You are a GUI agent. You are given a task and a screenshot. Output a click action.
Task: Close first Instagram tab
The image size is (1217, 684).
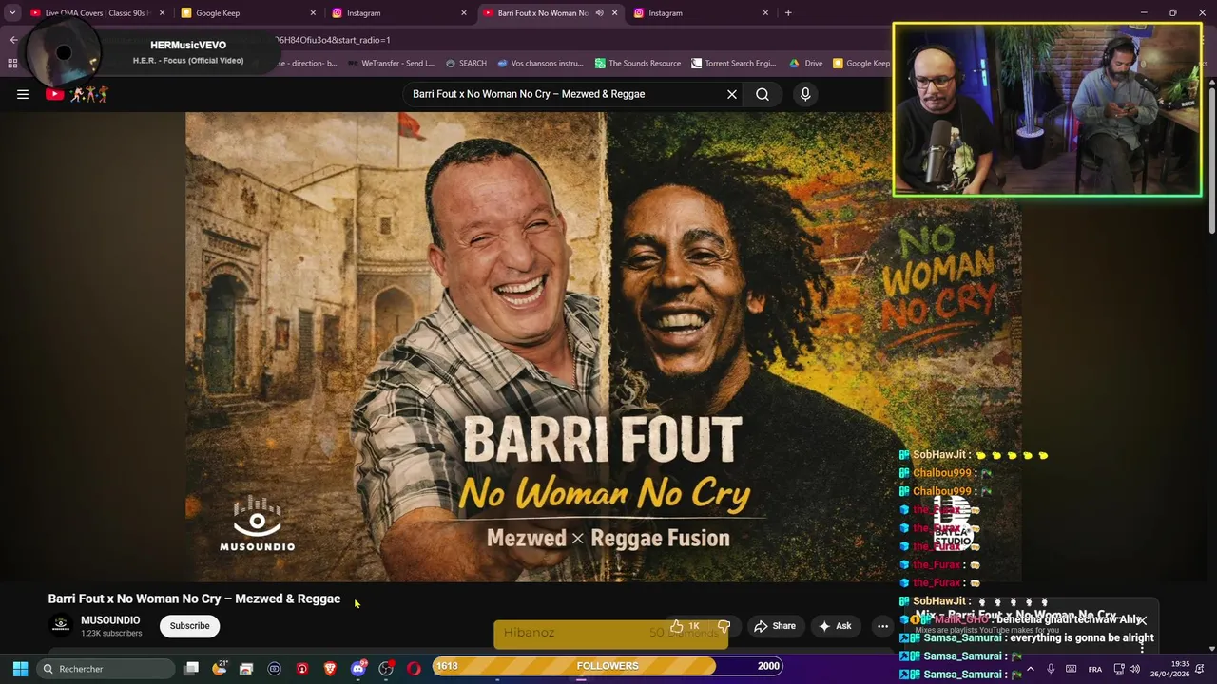pyautogui.click(x=464, y=13)
